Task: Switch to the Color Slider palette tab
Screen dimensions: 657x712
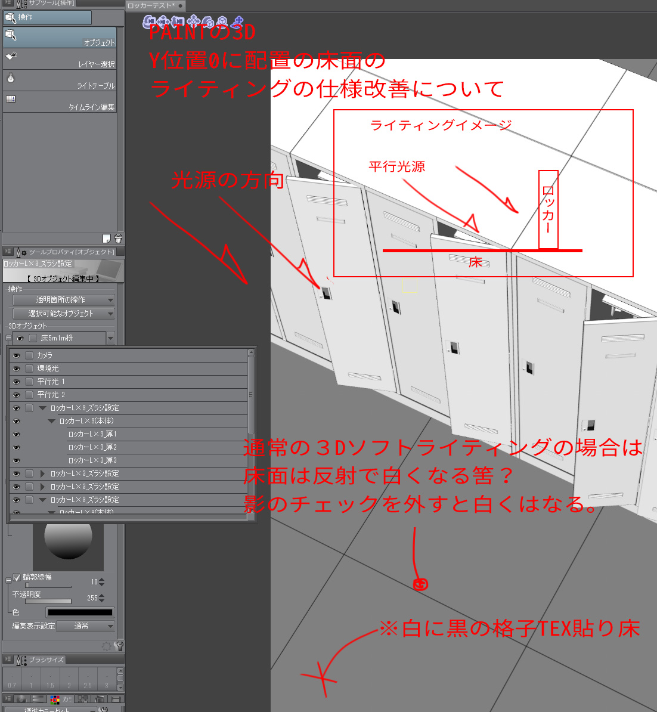Action: click(x=38, y=699)
